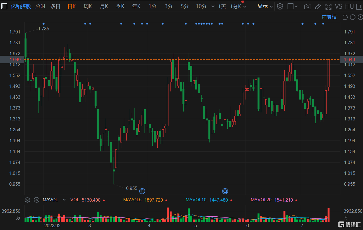Click the Q quarterly event marker
The width and height of the screenshot is (363, 230).
(225, 191)
